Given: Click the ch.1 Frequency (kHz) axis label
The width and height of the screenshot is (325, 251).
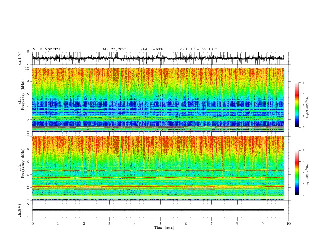Looking at the screenshot, I should click(21, 96).
